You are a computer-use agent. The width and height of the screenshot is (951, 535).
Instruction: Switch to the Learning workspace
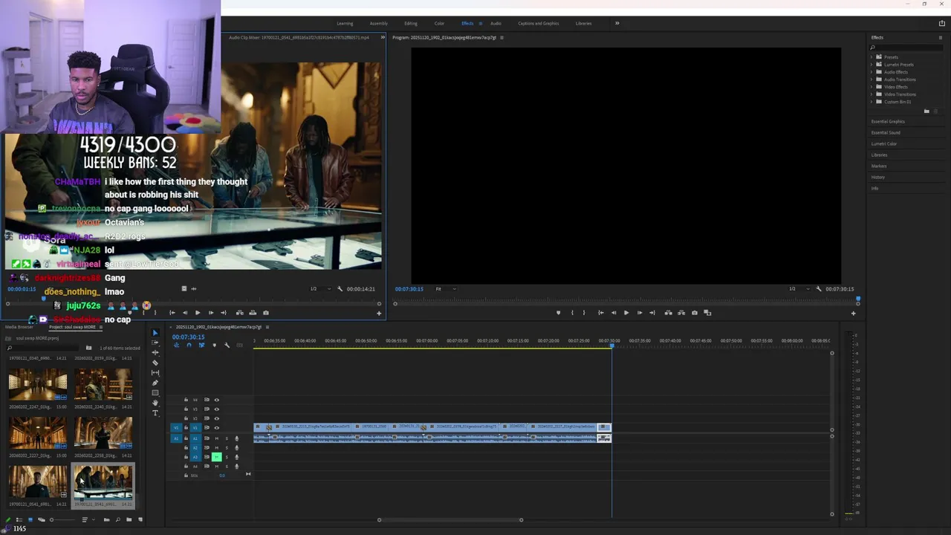pos(345,23)
